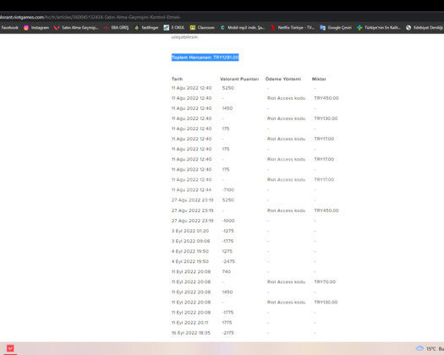Open the Edebiyat Dersliği bookmark icon
This screenshot has height=355, width=444.
[x=408, y=27]
